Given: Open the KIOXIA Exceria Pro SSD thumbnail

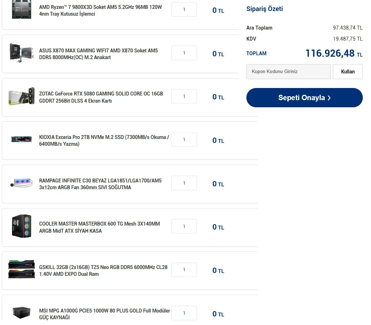Looking at the screenshot, I should (x=21, y=139).
